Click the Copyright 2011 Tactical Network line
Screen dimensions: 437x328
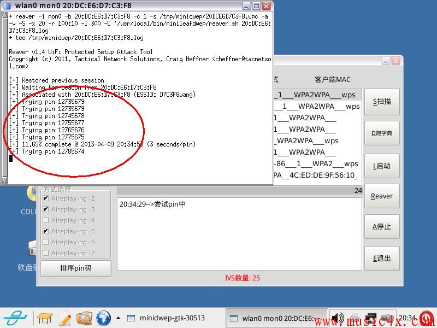[x=140, y=62]
